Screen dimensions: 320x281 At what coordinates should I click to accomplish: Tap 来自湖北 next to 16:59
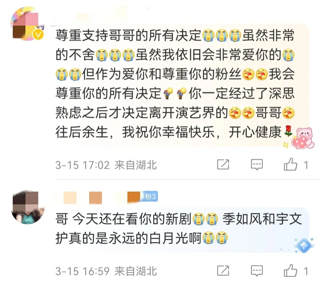pyautogui.click(x=136, y=271)
